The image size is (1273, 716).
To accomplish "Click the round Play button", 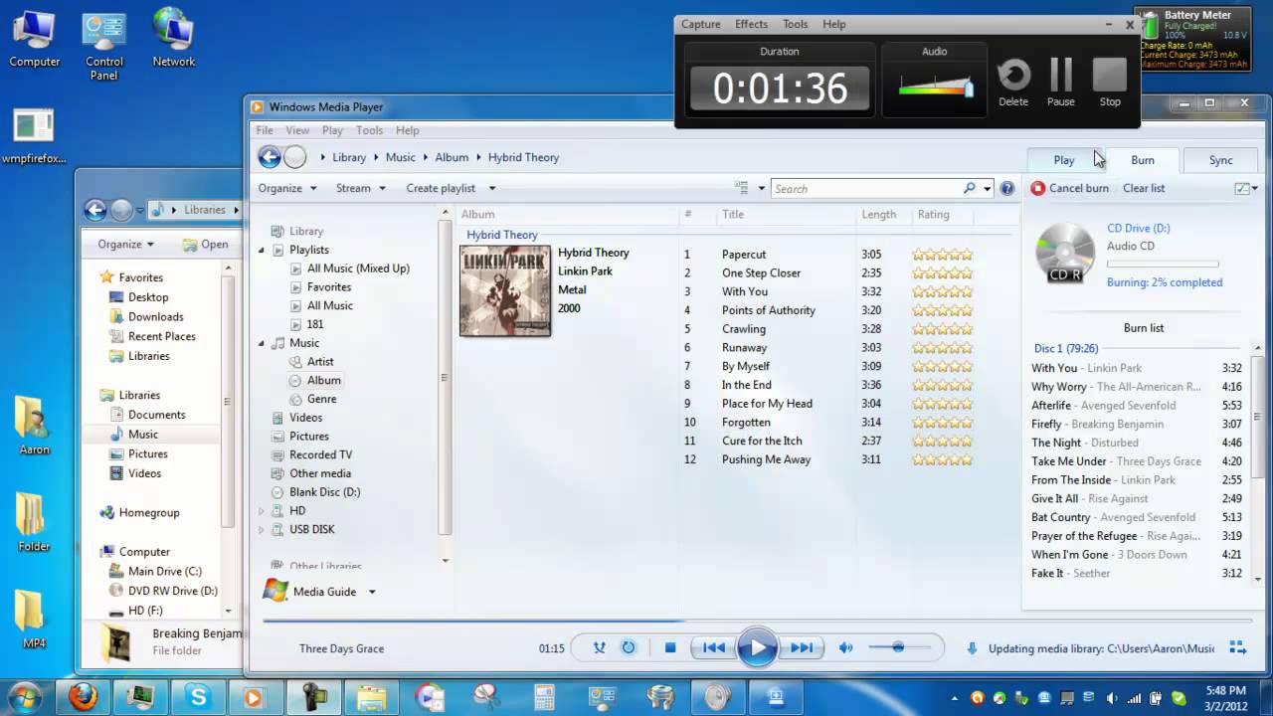I will (x=757, y=648).
